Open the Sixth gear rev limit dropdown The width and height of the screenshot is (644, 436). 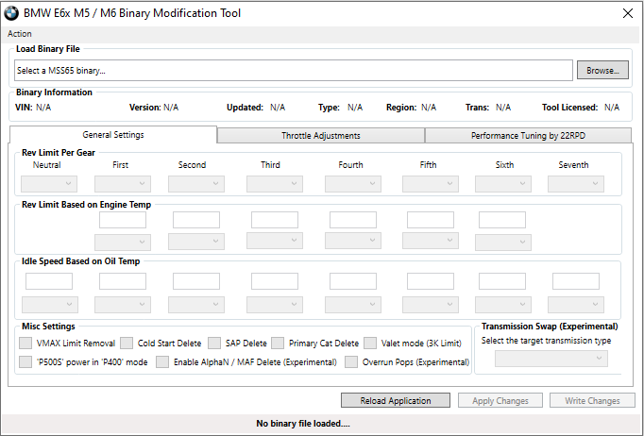click(x=503, y=184)
